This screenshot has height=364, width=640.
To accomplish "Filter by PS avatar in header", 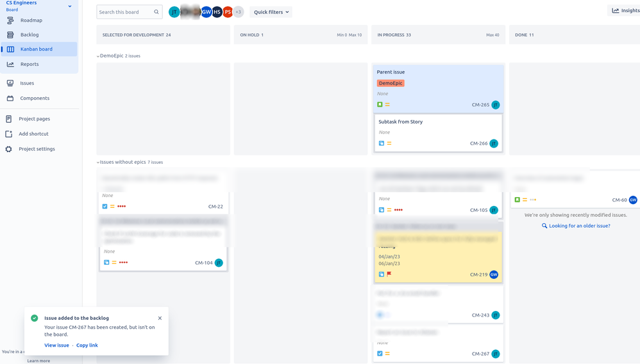I will pos(228,12).
